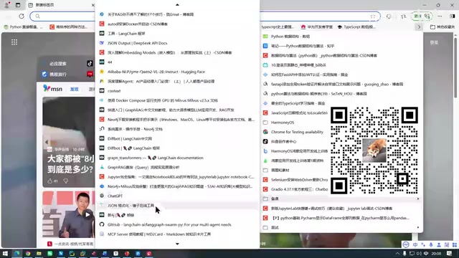The image size is (459, 258).
Task: Open the Docker Compose Milvus GPU docs bookmark
Action: tap(177, 100)
